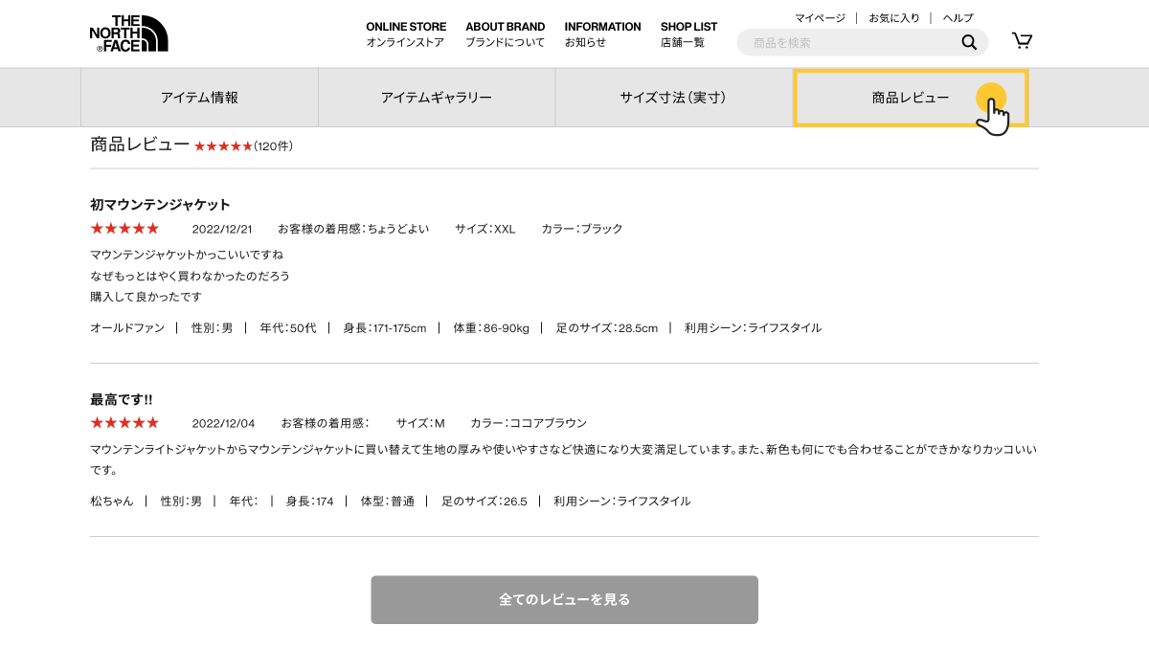Click The North Face logo

[128, 33]
